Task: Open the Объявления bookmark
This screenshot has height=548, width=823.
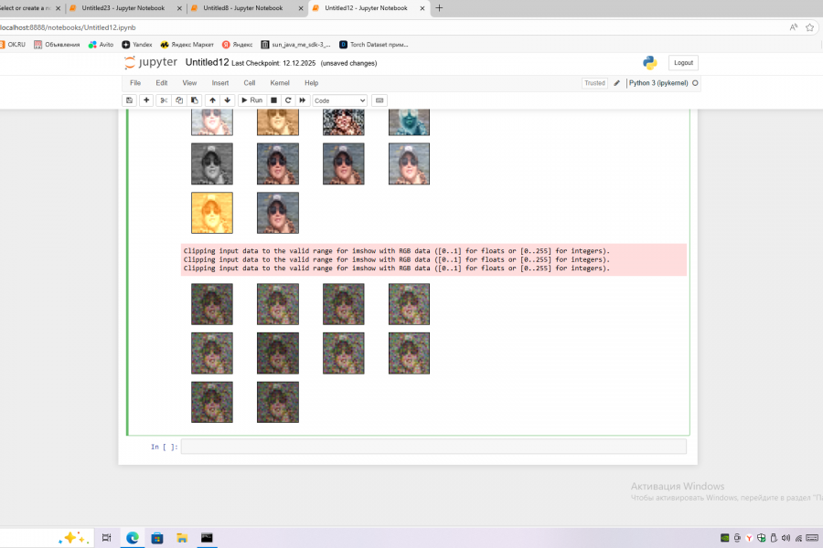Action: point(58,45)
